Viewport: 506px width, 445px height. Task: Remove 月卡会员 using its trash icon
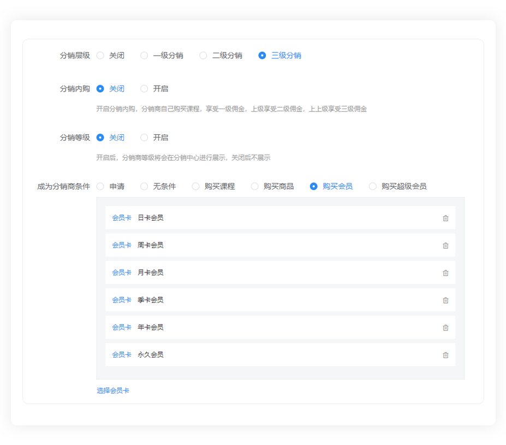tap(445, 272)
